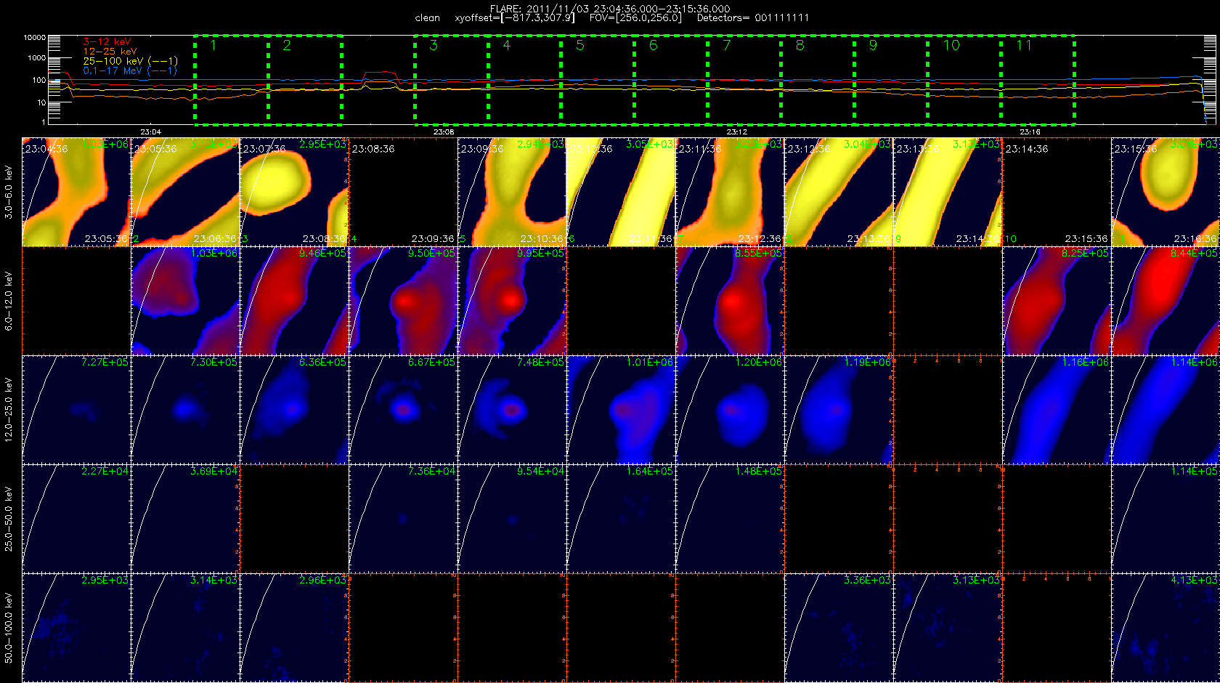Viewport: 1220px width, 683px height.
Task: Open the 12-25 keV image labeled 1.20E+06
Action: tap(730, 410)
